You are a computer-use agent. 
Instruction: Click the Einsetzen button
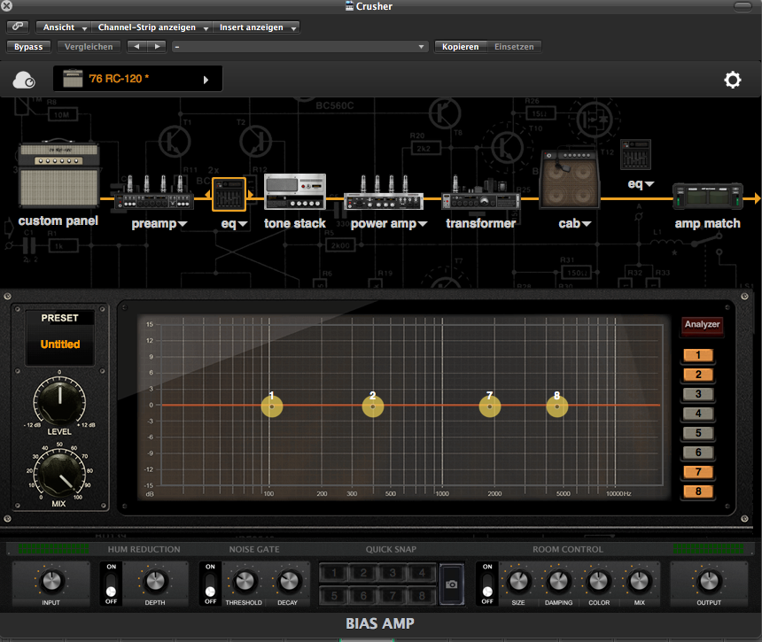514,47
